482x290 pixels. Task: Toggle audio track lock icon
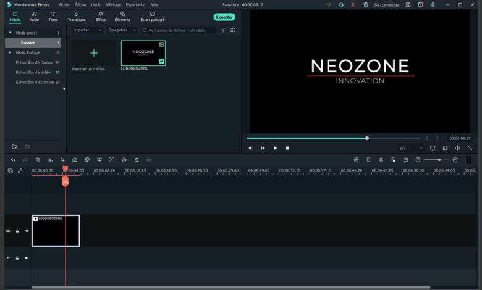(x=17, y=258)
